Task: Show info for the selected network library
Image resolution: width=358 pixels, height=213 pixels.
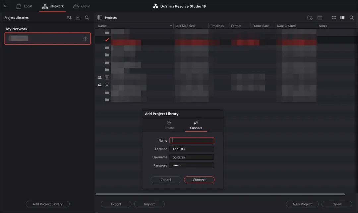Action: pos(86,39)
